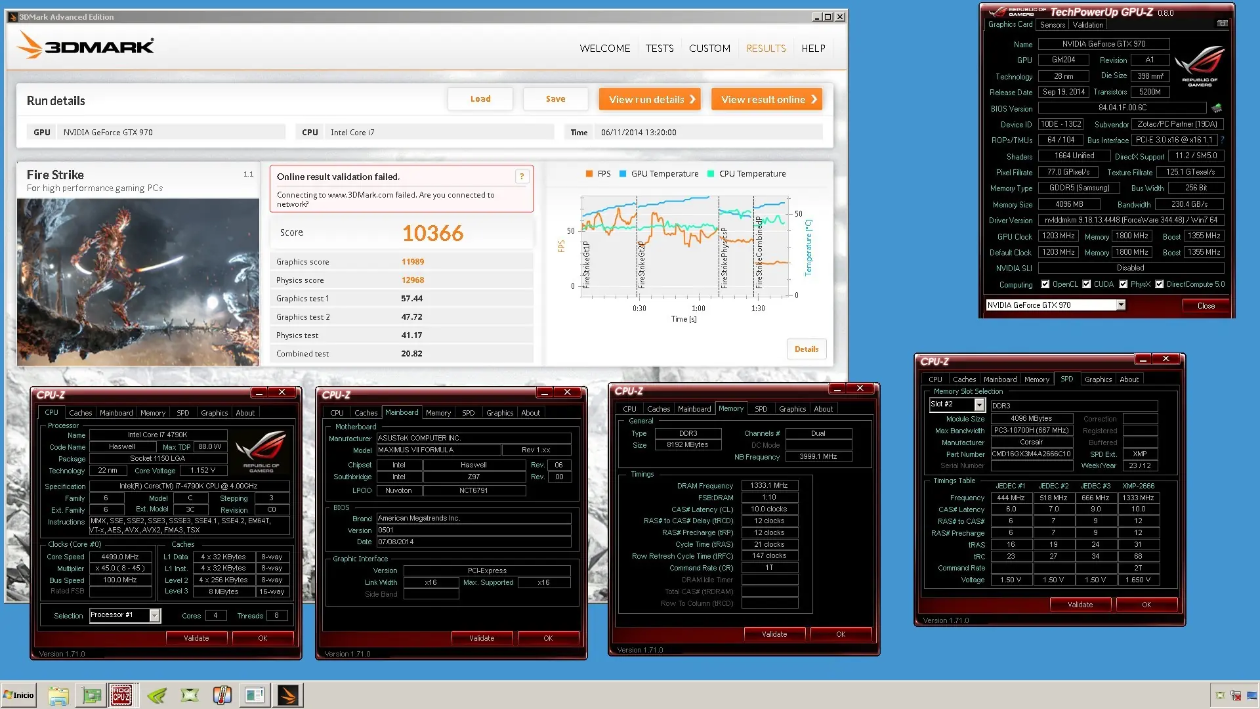Image resolution: width=1260 pixels, height=709 pixels.
Task: Go to the TESTS tab in 3DMark
Action: click(x=660, y=49)
